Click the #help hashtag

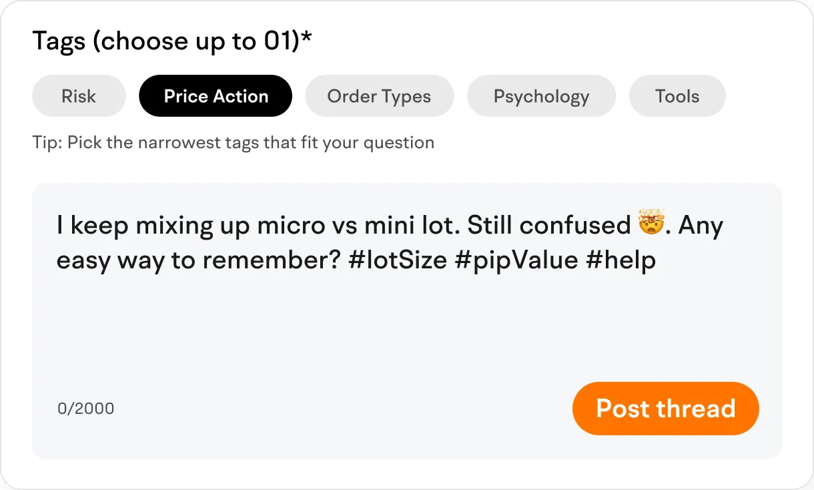point(621,260)
